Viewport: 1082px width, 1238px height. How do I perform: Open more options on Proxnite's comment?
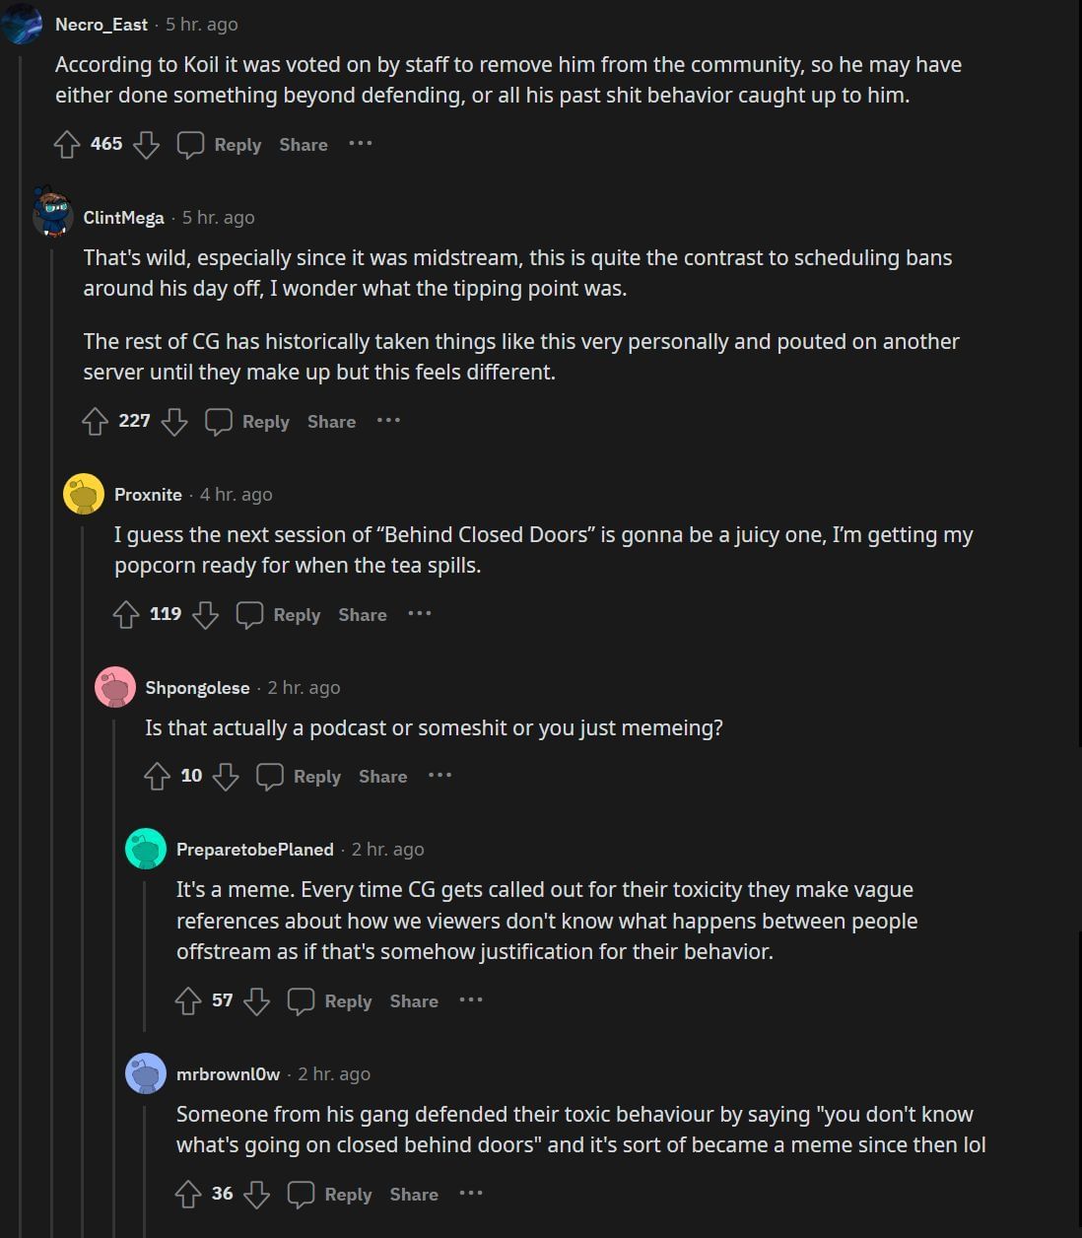point(420,614)
